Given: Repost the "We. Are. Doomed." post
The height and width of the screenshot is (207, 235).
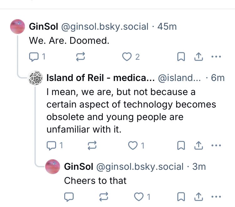Looking at the screenshot, I should pos(81,57).
